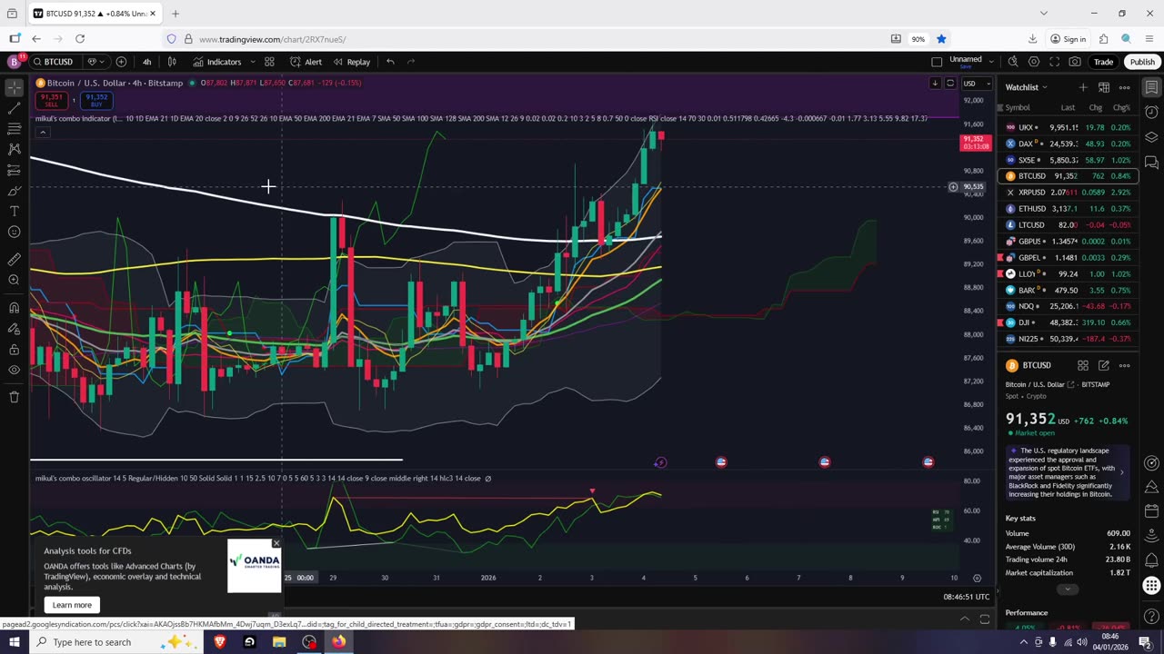Collapse the indicator legend arrow
Screen dimensions: 1164x654
click(42, 133)
